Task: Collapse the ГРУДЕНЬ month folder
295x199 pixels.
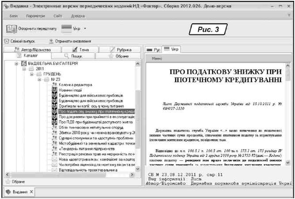Action: [x=32, y=75]
